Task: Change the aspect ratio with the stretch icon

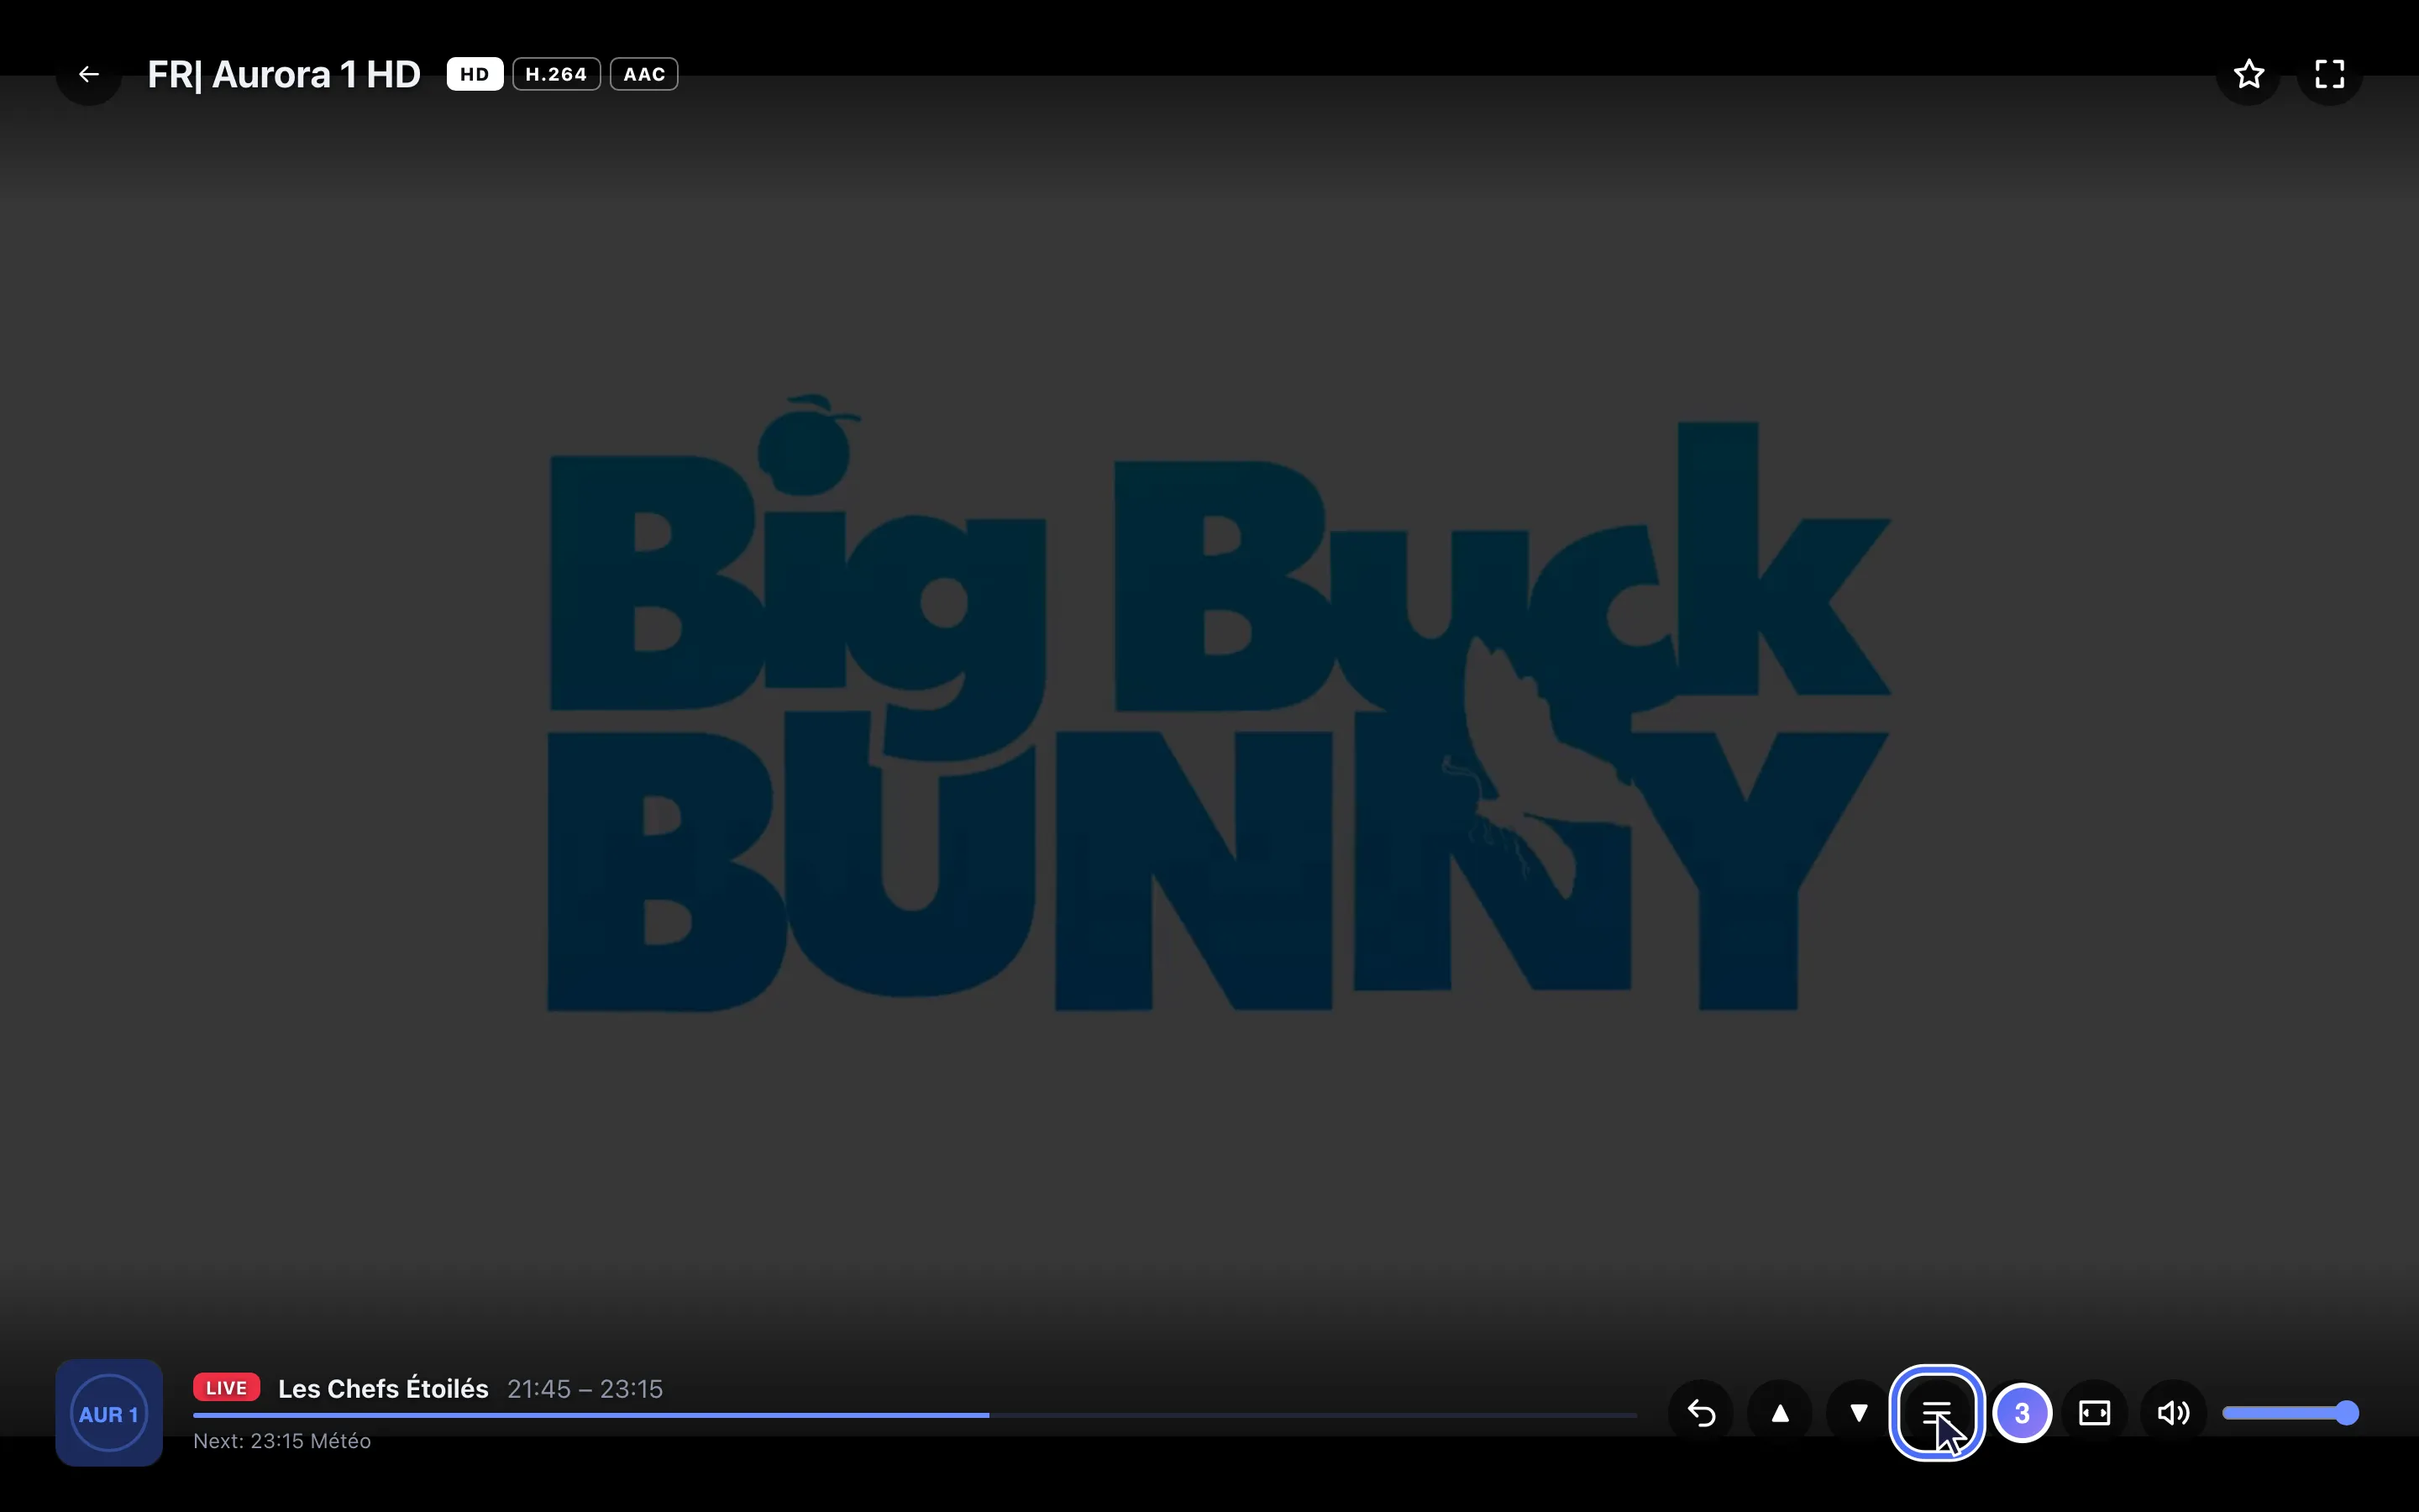Action: tap(2095, 1413)
